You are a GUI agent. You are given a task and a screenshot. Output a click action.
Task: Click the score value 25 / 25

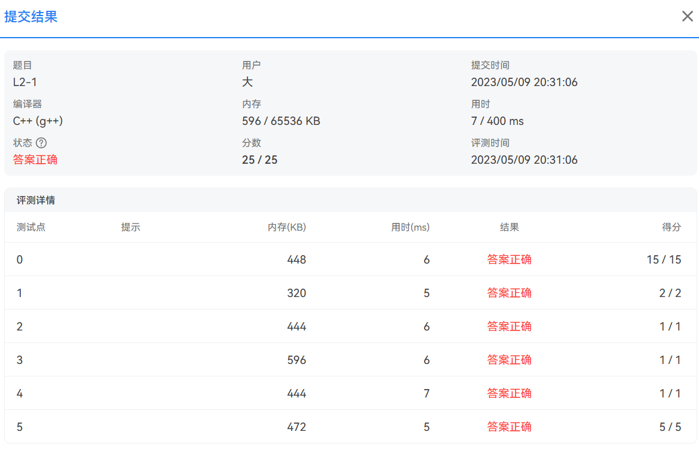(260, 160)
